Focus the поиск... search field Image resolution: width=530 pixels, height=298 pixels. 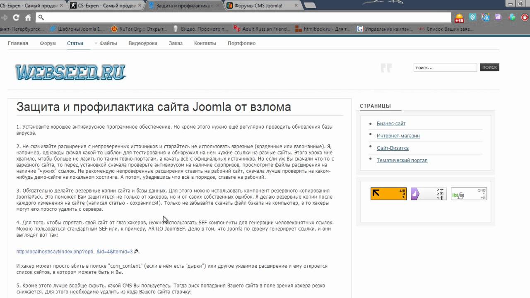pos(445,67)
